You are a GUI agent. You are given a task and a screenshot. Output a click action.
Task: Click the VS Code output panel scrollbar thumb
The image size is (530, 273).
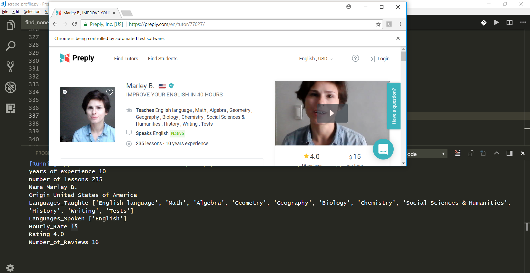[527, 226]
